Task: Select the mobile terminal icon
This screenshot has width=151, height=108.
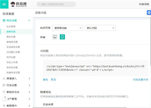Action: (62, 37)
